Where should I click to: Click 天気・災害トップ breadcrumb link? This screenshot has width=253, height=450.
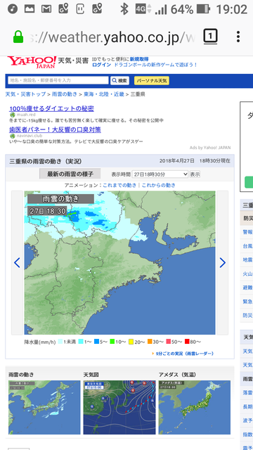pos(25,94)
